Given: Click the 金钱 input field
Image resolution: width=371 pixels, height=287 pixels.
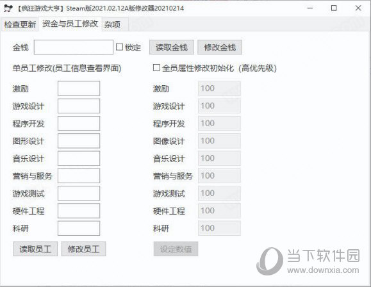Looking at the screenshot, I should (73, 47).
